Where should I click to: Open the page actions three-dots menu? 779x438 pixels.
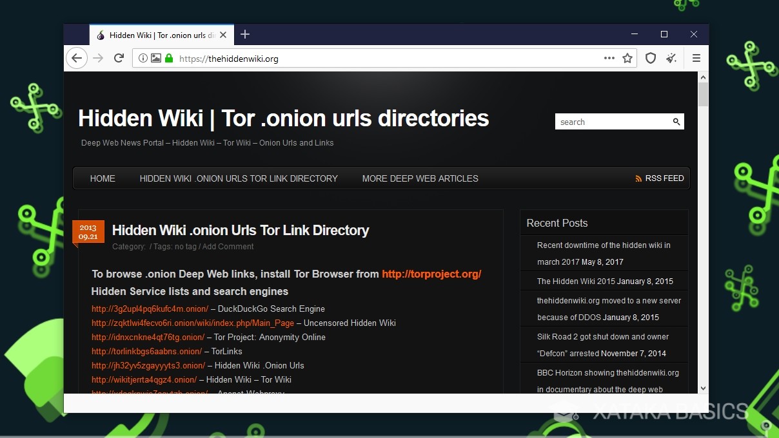pyautogui.click(x=609, y=59)
